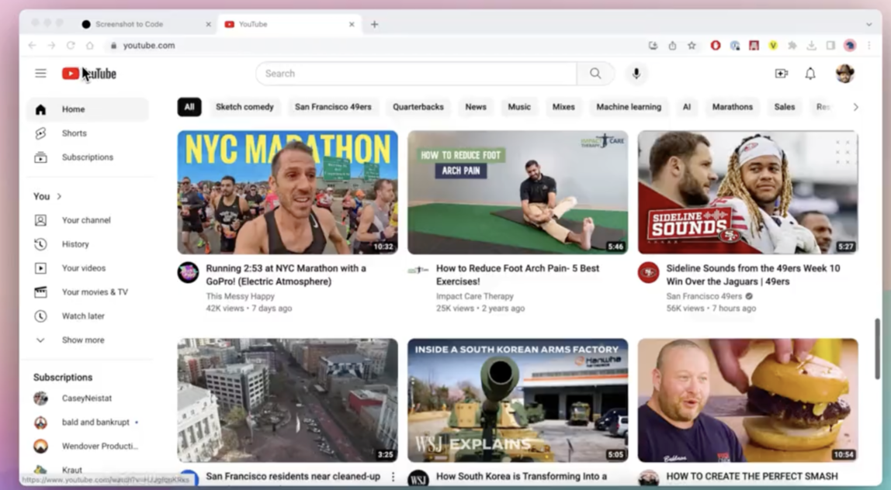Click the YouTube search field

click(417, 73)
